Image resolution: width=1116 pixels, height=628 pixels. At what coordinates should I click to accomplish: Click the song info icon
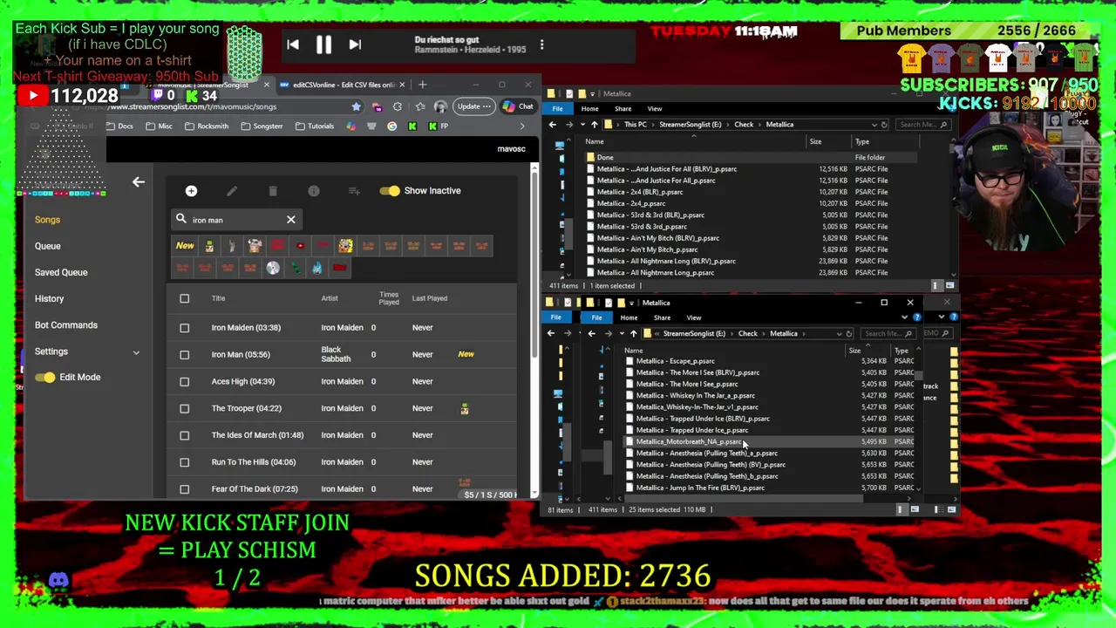(x=314, y=191)
